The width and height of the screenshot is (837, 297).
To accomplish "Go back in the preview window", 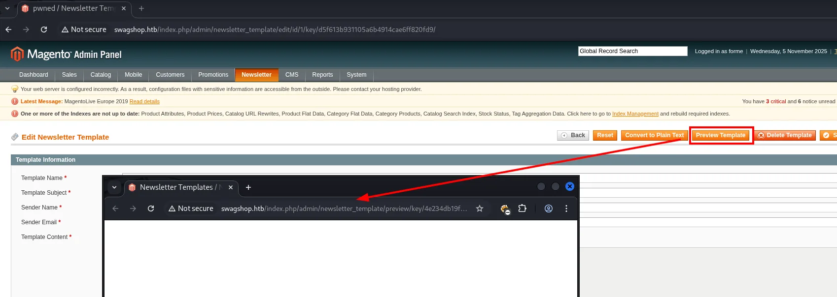I will coord(115,208).
